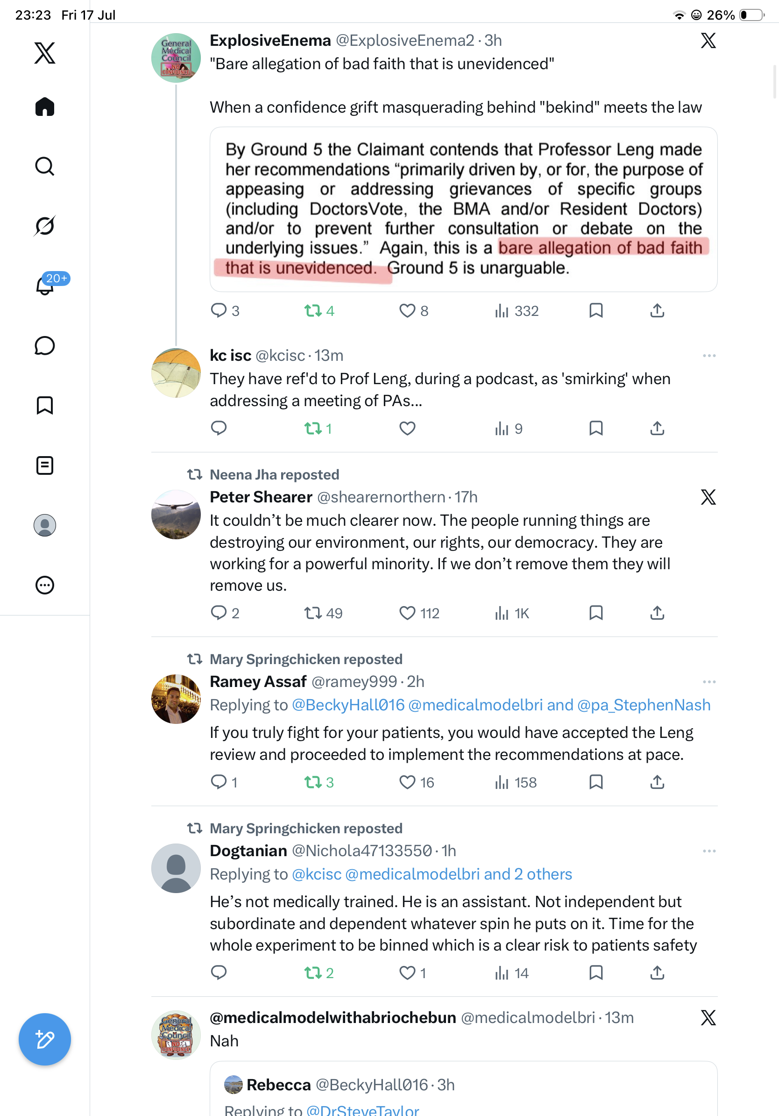
Task: Open Search from the sidebar
Action: pos(45,166)
